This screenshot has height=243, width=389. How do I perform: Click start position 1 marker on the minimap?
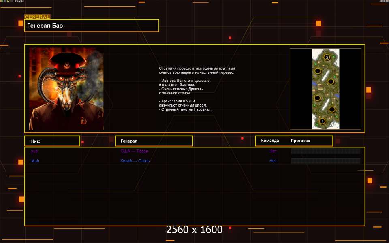point(323,121)
